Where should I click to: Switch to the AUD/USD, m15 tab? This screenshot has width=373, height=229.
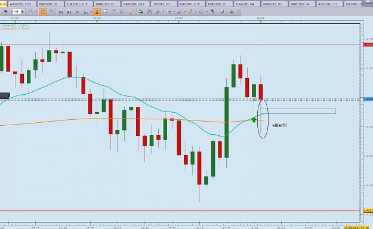point(21,4)
